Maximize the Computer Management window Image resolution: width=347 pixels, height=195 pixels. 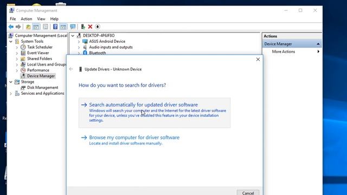(x=300, y=10)
